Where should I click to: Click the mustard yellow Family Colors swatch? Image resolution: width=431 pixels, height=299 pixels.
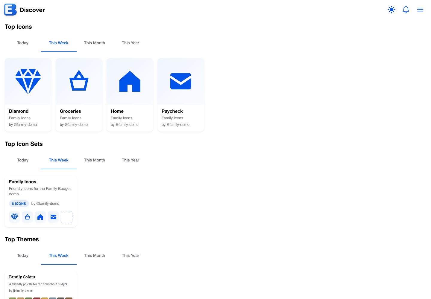[45, 298]
